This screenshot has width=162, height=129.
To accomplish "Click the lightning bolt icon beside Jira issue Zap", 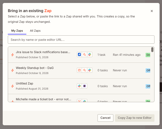I will (13, 55).
